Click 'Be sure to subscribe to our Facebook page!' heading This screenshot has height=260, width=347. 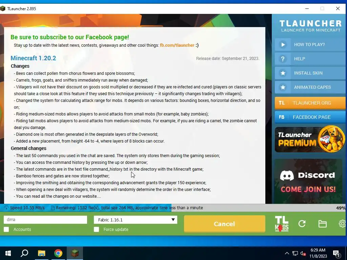[x=70, y=37]
